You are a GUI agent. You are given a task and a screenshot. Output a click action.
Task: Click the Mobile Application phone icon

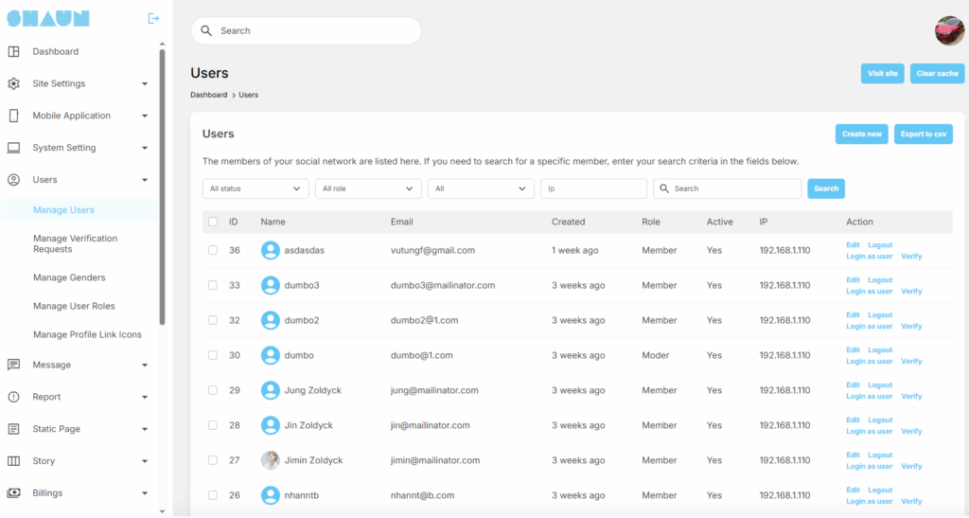click(13, 116)
